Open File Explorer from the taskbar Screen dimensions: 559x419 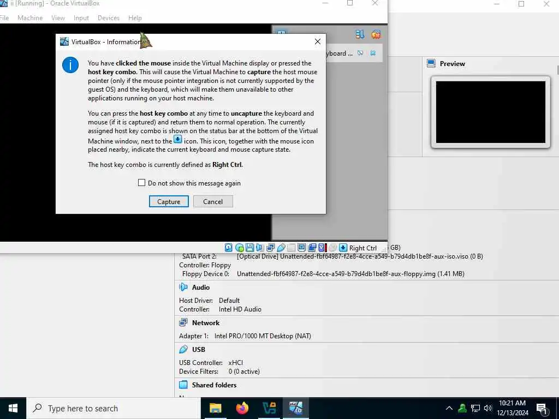[215, 408]
